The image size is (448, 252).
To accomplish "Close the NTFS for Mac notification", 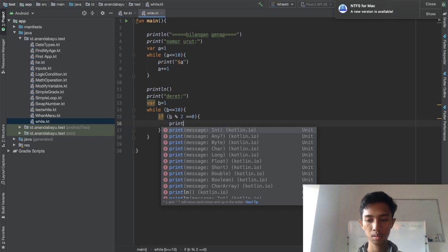I will [430, 4].
